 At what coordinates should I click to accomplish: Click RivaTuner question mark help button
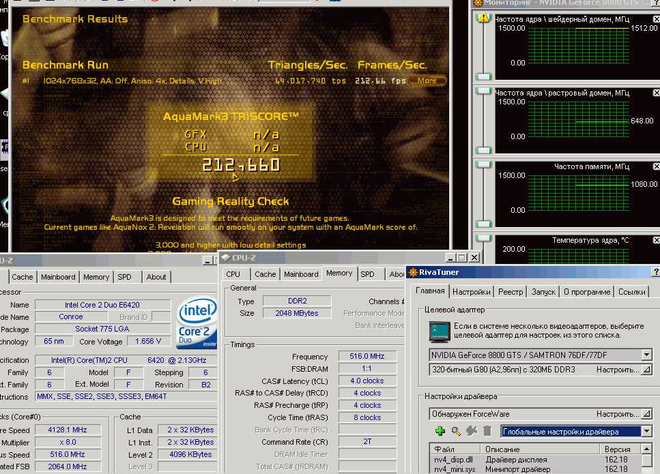[656, 272]
